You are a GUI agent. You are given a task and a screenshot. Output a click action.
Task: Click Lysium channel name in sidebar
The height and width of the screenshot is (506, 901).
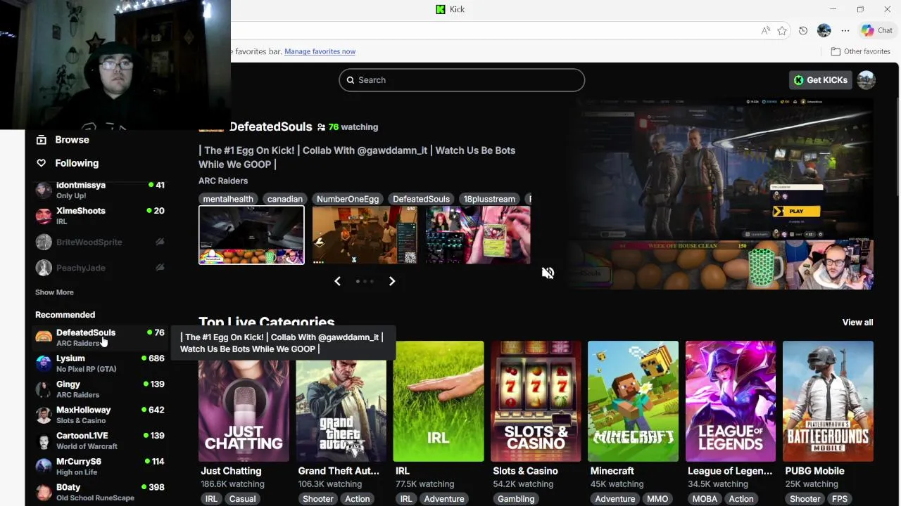(x=70, y=358)
